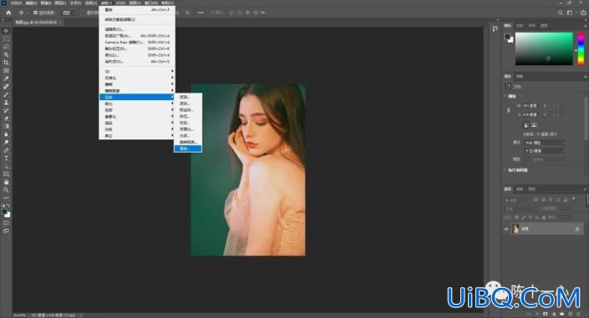Open the Search icon at top right
This screenshot has height=318, width=589.
560,13
